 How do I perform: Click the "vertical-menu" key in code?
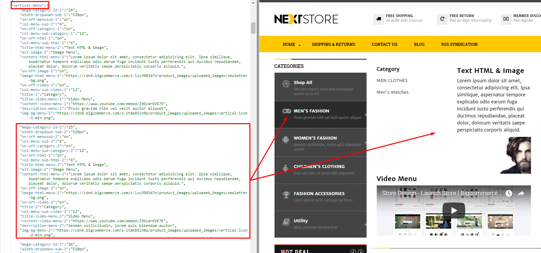[28, 5]
